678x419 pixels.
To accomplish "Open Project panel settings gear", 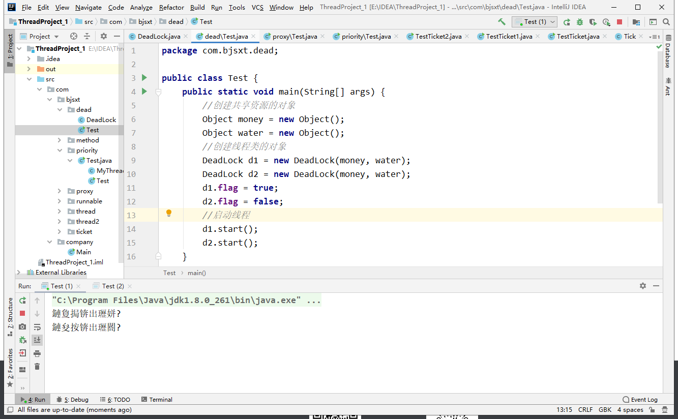I will tap(104, 36).
